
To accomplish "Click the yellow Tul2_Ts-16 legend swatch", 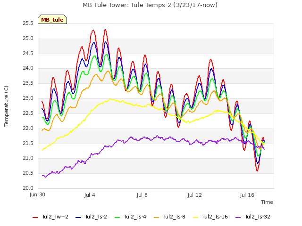I will 195,218.
